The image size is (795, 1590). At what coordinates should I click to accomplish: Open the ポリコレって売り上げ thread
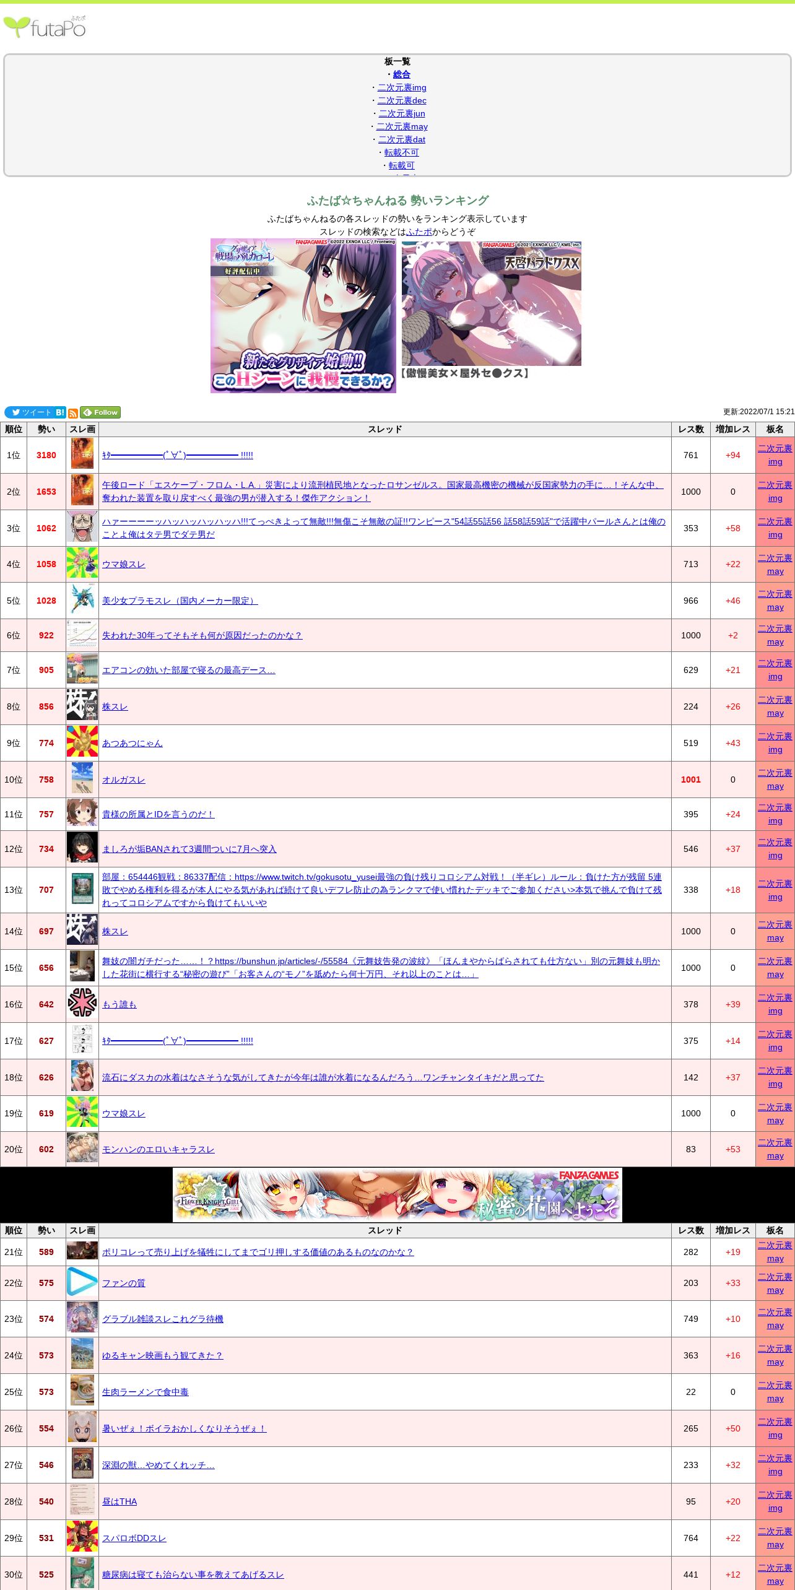(258, 1252)
